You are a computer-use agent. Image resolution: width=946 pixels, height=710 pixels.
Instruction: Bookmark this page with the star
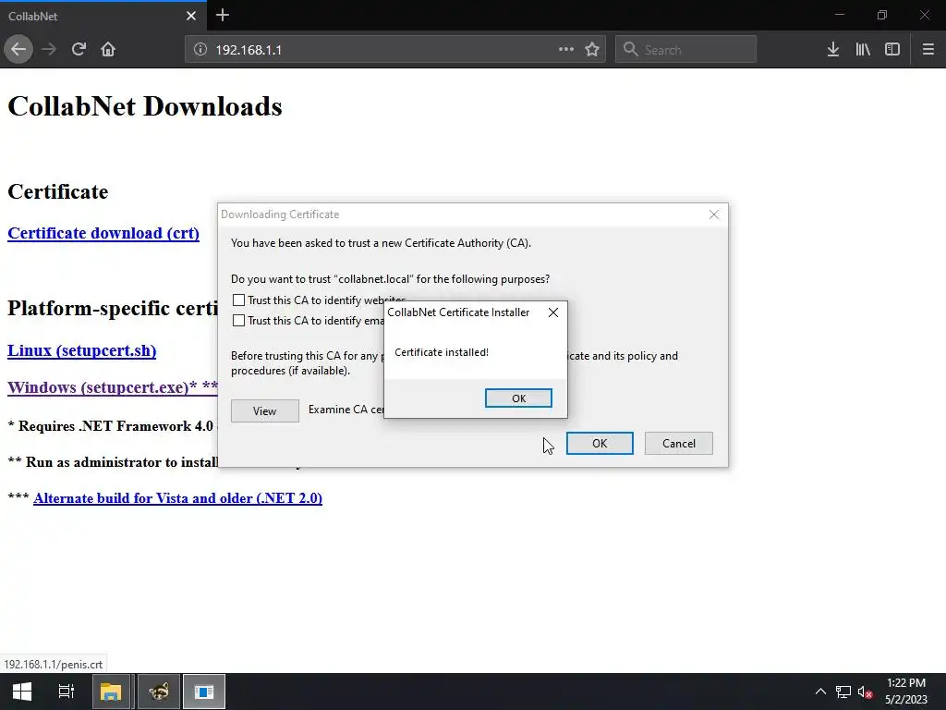click(592, 50)
